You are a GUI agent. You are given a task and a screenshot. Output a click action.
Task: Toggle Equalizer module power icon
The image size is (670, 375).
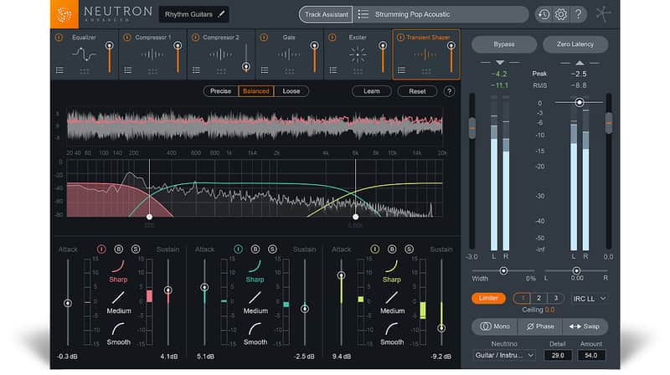59,38
